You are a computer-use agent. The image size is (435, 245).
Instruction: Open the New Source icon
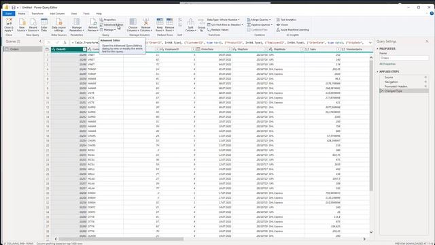point(22,22)
